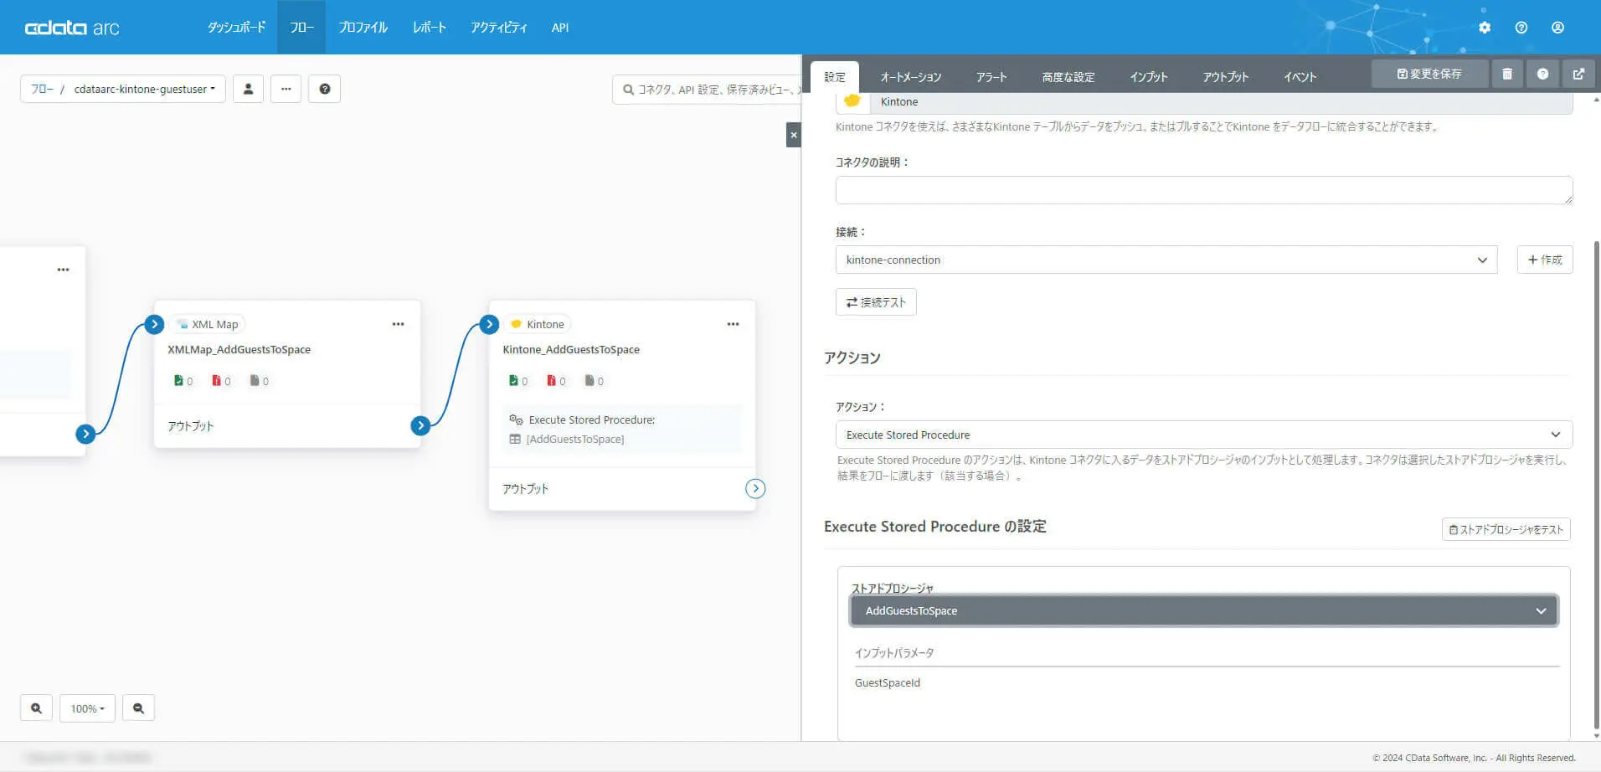Image resolution: width=1601 pixels, height=772 pixels.
Task: Open the XML Map node ellipsis menu
Action: (398, 324)
